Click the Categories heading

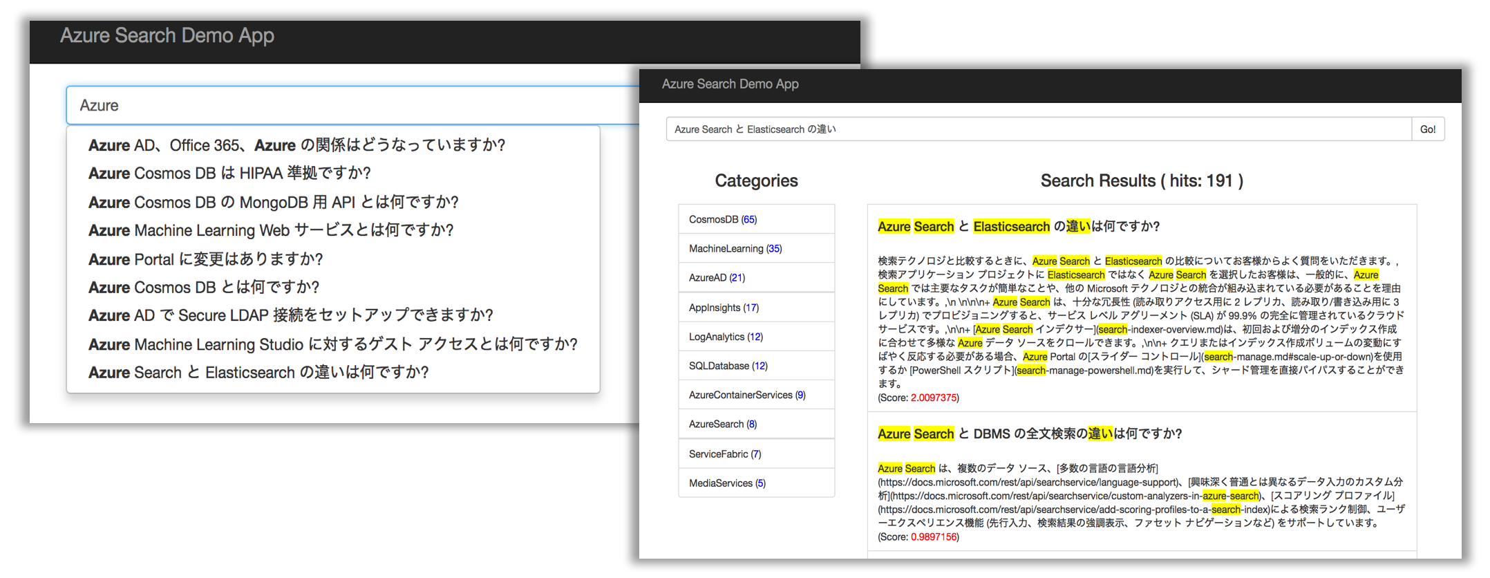coord(756,180)
